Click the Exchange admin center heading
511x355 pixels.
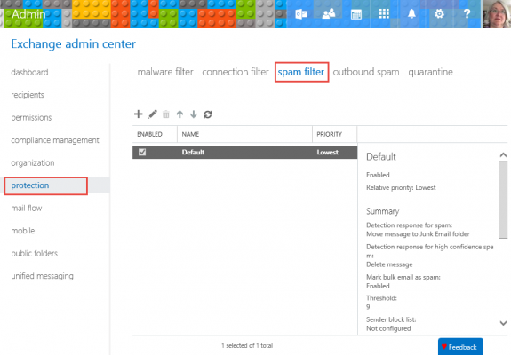74,43
